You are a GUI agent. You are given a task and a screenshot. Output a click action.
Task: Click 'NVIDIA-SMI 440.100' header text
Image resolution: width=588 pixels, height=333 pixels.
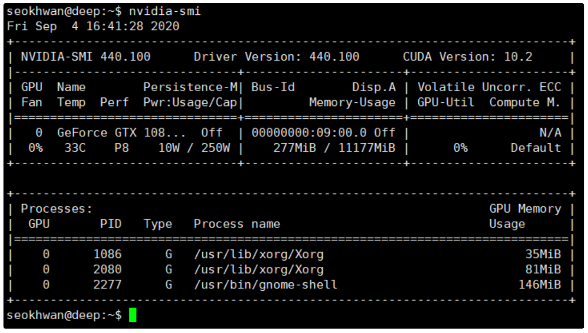[x=85, y=56]
